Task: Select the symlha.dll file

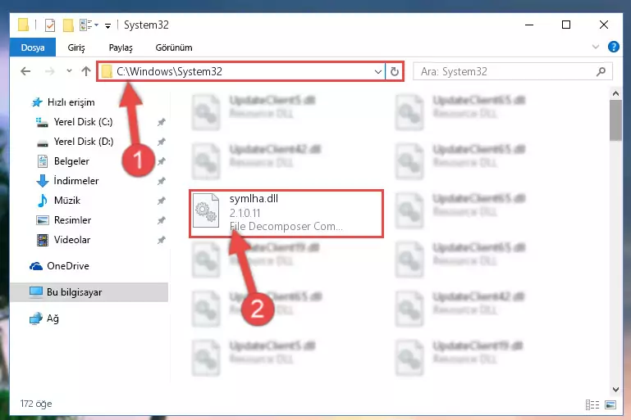Action: [x=286, y=214]
